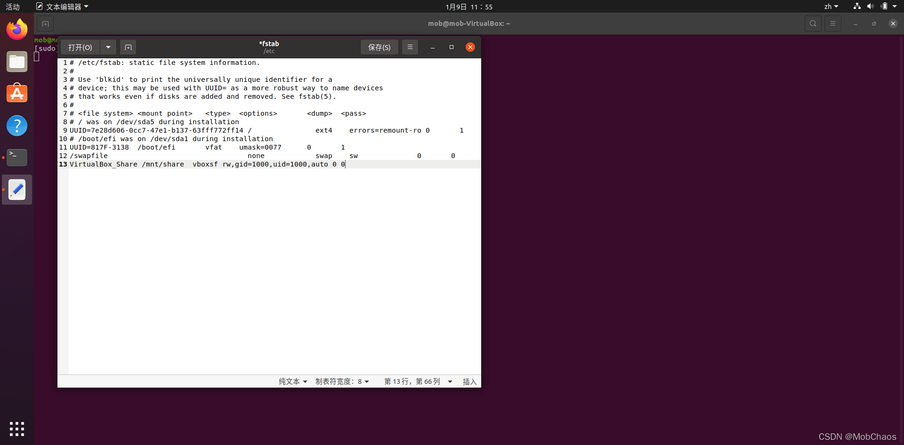Close the gedit fstab window

470,47
